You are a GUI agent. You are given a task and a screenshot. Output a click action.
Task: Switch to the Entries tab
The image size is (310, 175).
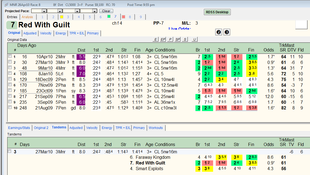(x=12, y=17)
